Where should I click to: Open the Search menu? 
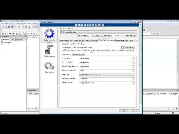point(17,24)
